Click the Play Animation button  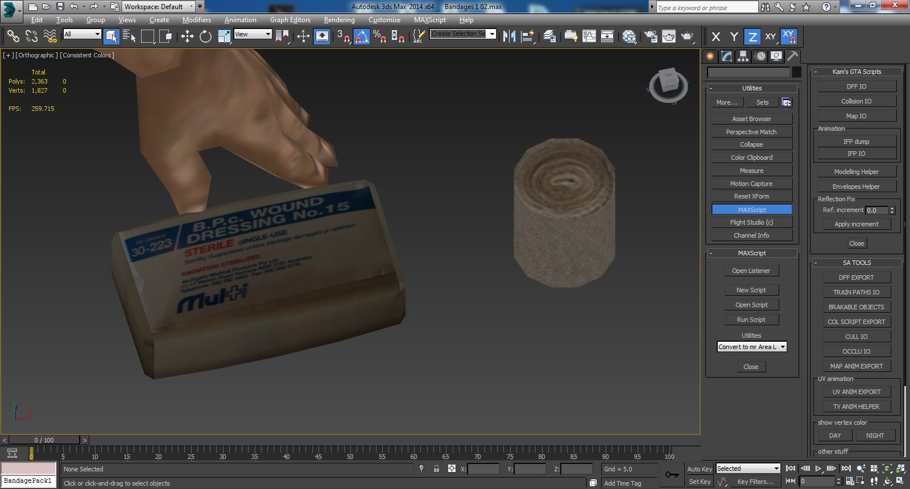point(818,469)
